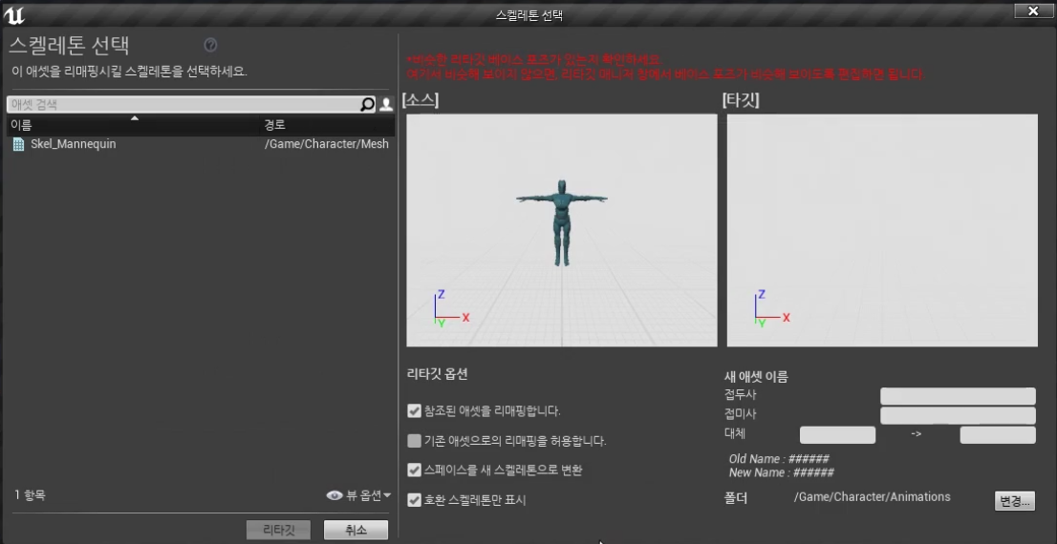This screenshot has height=544, width=1057.
Task: Click the 1 항목 item count text
Action: (31, 495)
